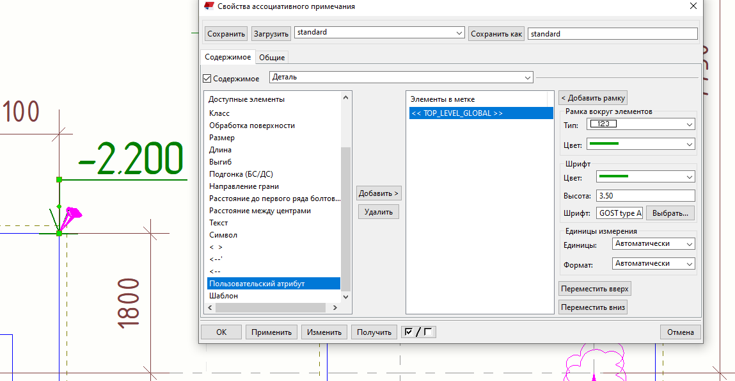The height and width of the screenshot is (381, 735).
Task: Open the font Цвет color picker
Action: point(645,177)
